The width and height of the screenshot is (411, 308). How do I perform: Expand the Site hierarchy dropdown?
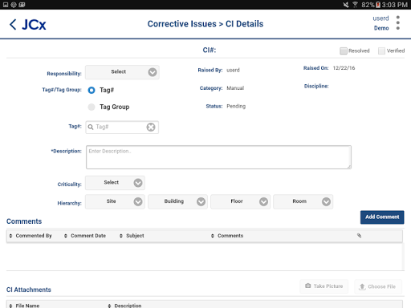[x=115, y=201]
